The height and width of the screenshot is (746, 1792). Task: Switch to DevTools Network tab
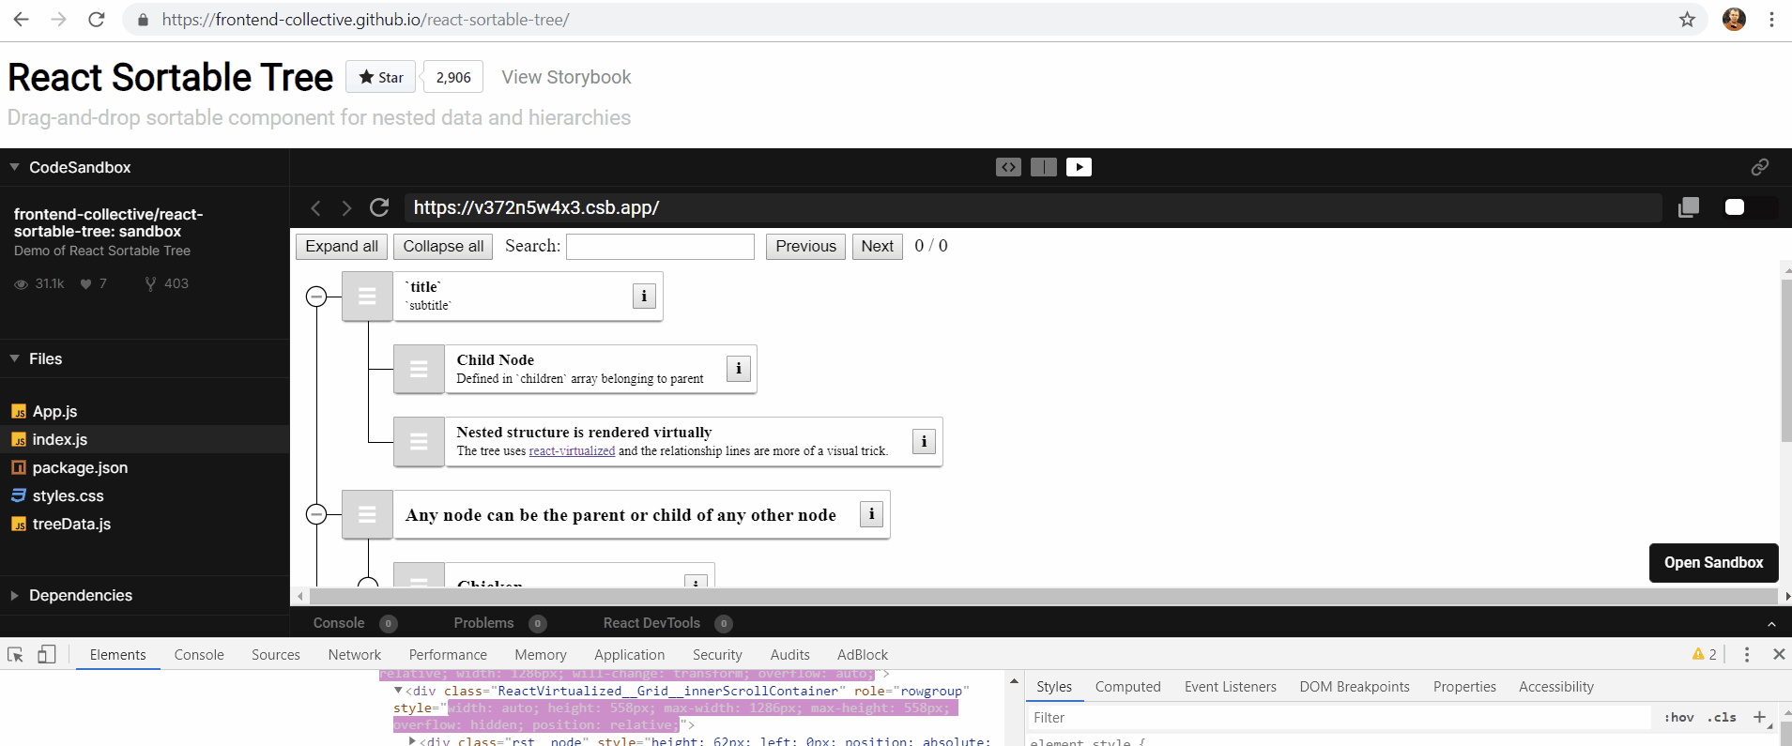click(x=355, y=655)
